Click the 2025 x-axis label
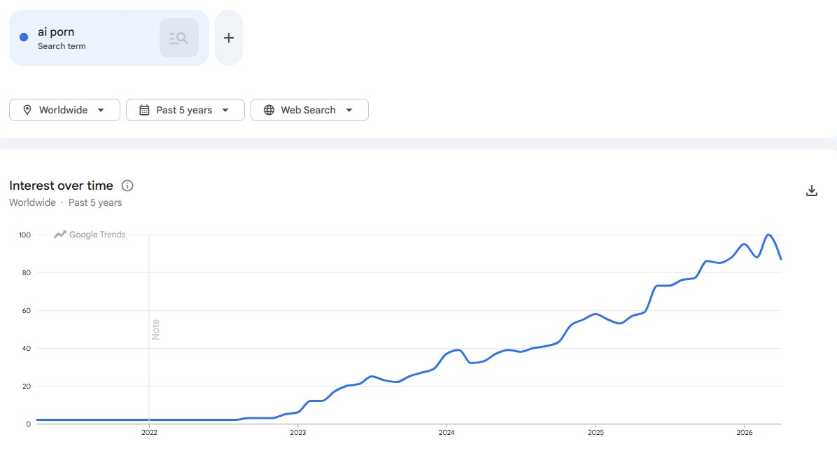Viewport: 837px width, 458px height. [x=596, y=432]
